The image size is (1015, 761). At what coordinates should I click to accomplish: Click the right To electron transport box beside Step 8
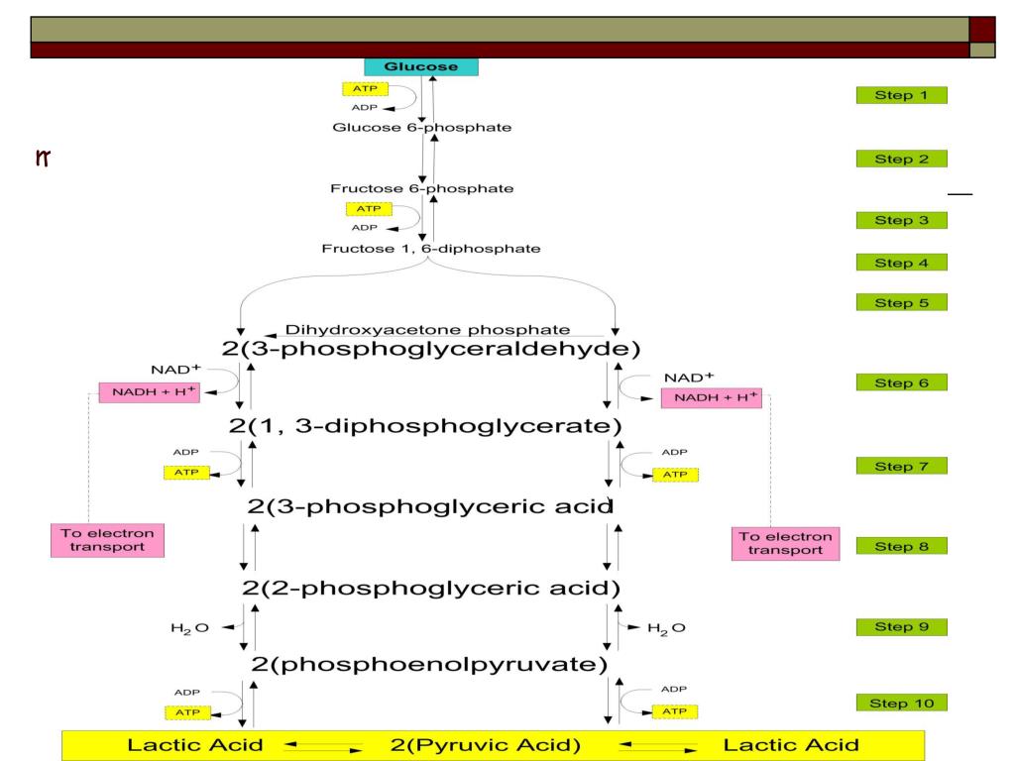[786, 544]
